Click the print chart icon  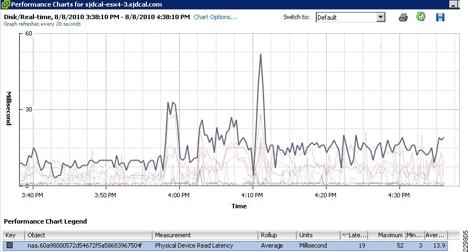pos(403,17)
